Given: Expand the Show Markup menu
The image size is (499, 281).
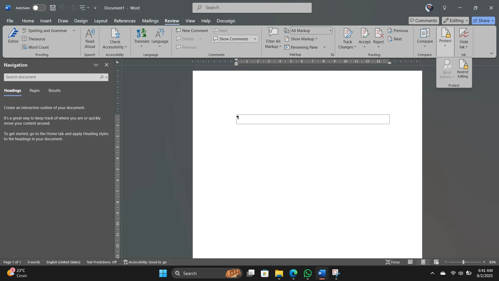Looking at the screenshot, I should point(301,39).
